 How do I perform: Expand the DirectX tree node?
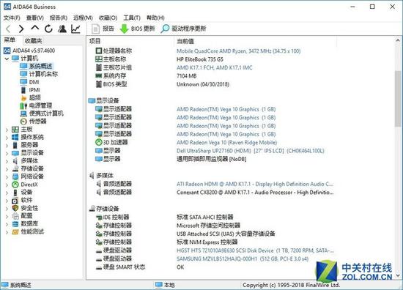point(7,185)
